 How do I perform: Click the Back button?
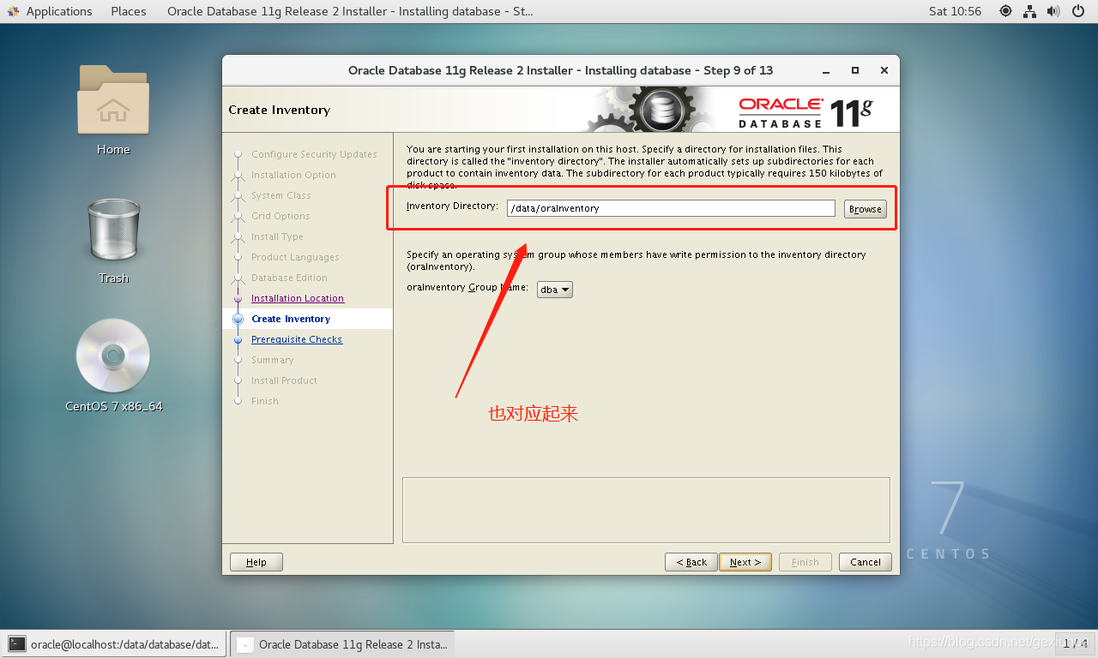point(691,562)
